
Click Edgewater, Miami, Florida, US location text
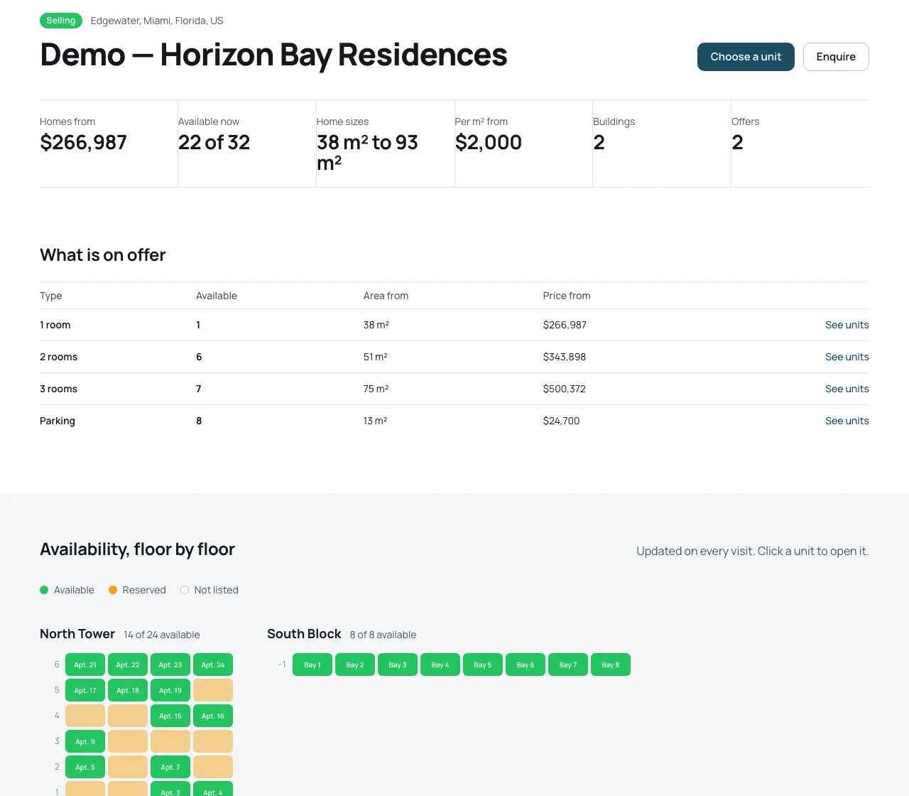pyautogui.click(x=157, y=21)
